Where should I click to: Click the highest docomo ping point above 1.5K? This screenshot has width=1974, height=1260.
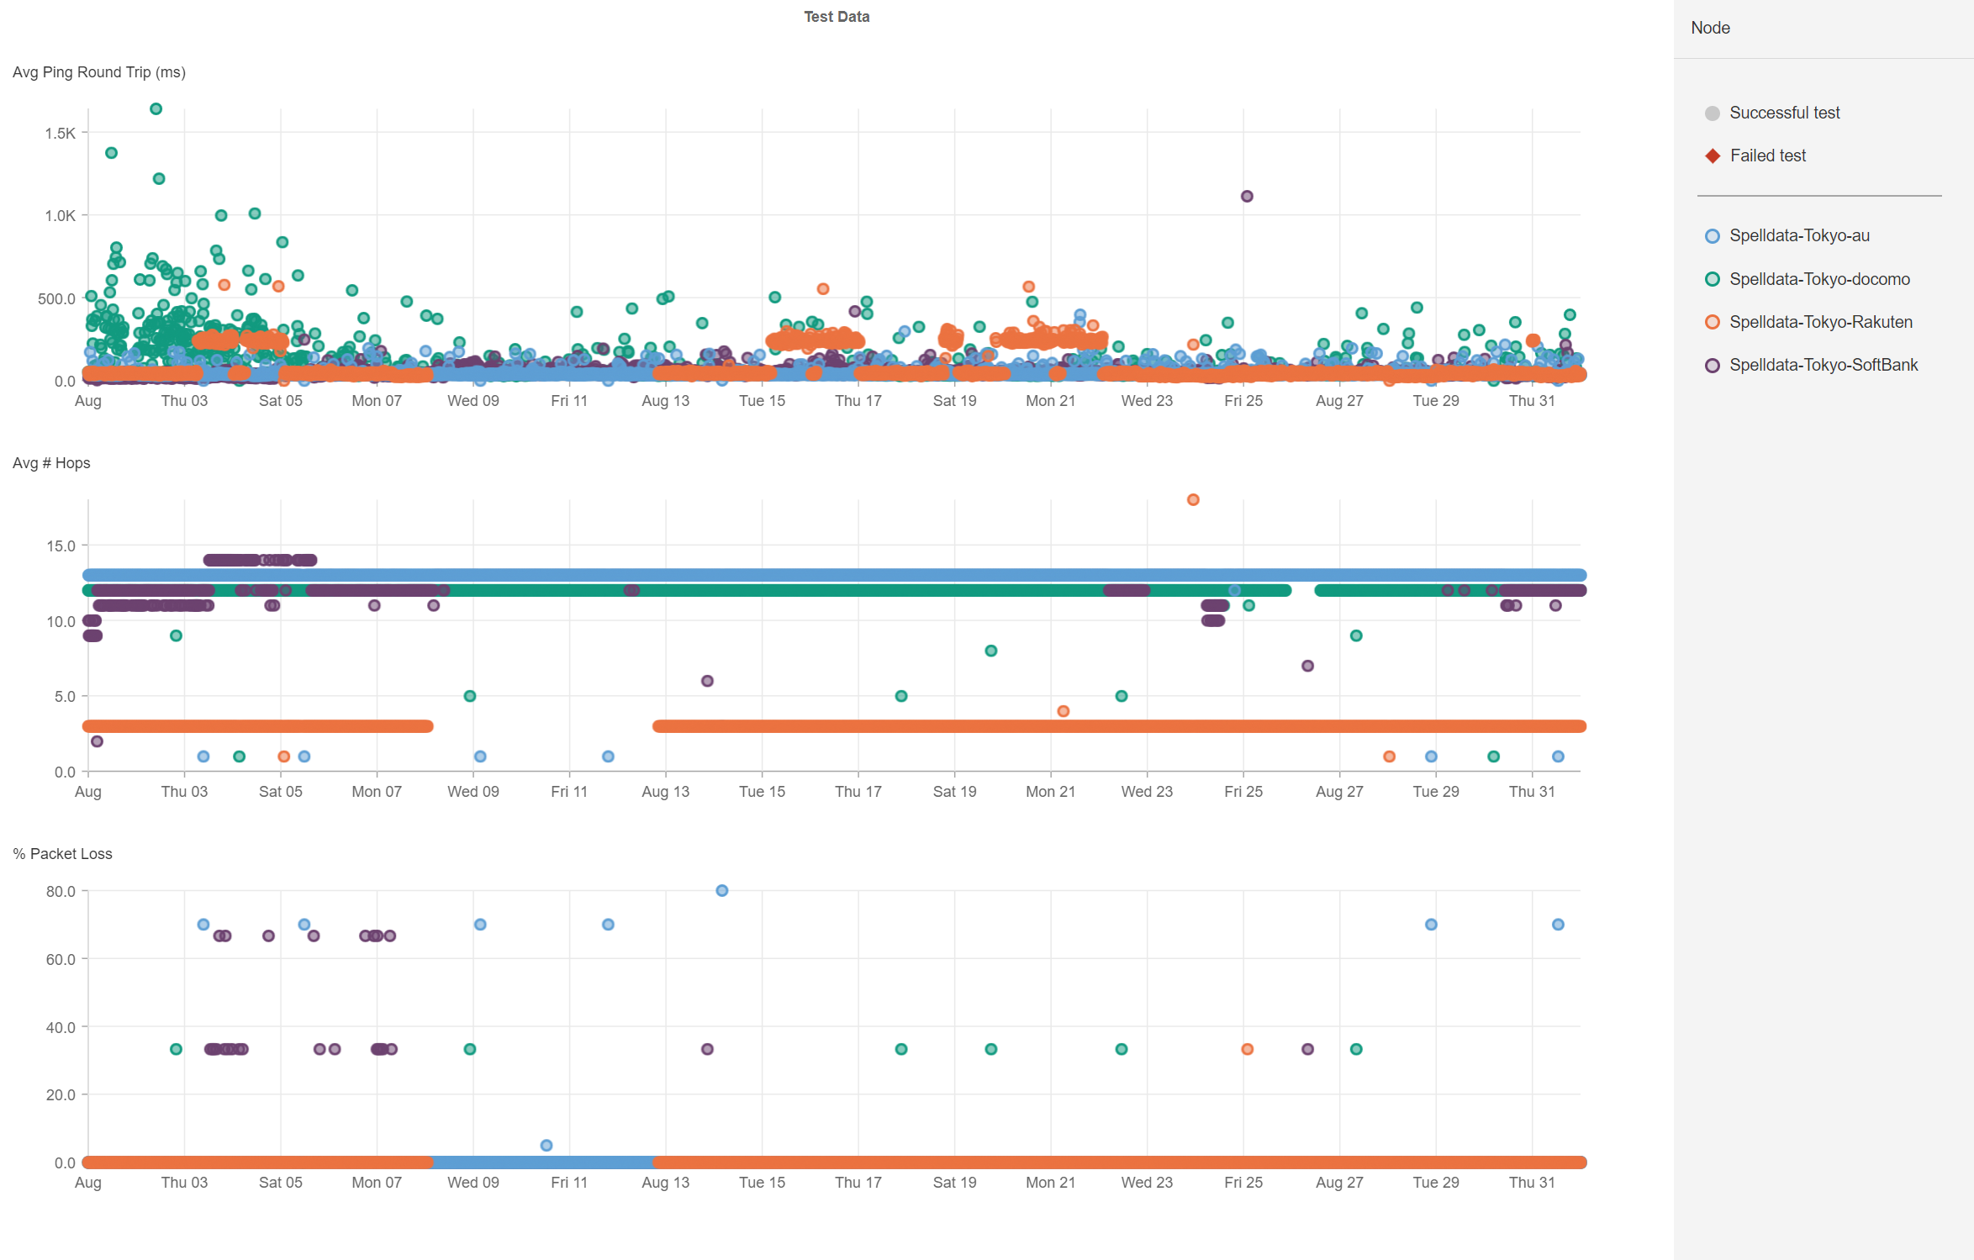156,109
